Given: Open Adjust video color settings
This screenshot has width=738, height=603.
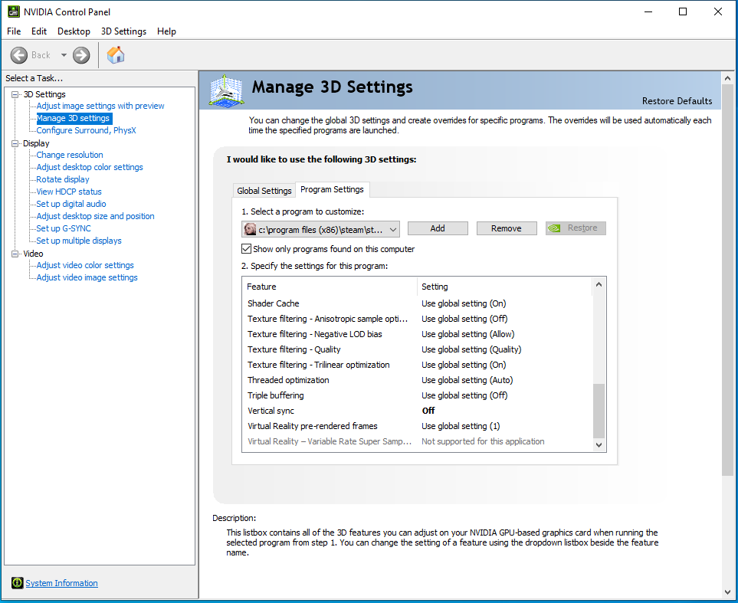Looking at the screenshot, I should pos(85,265).
